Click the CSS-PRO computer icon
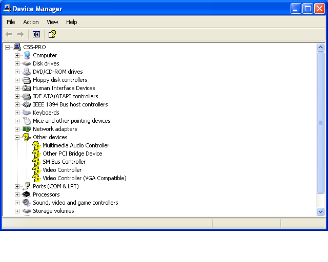 coord(17,47)
